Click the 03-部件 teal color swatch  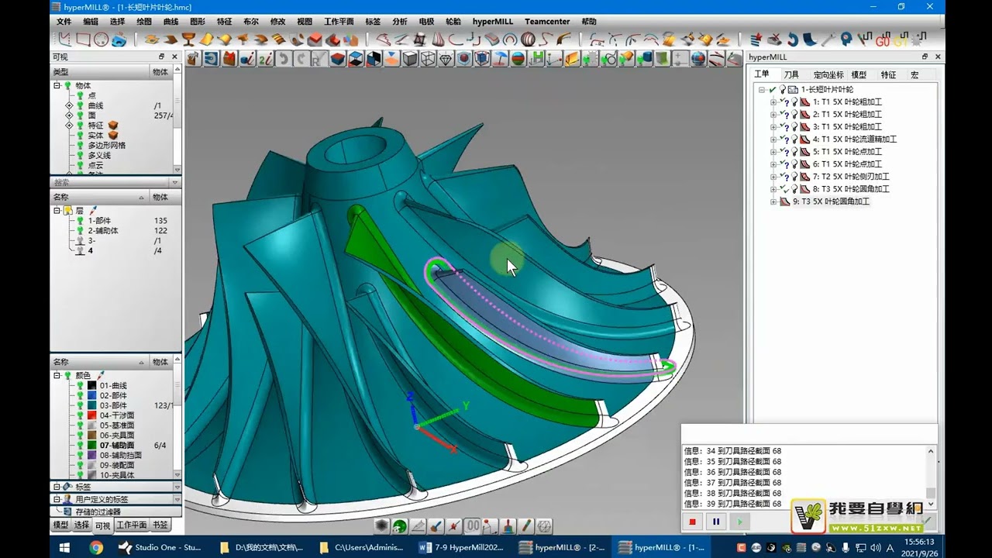[x=91, y=405]
